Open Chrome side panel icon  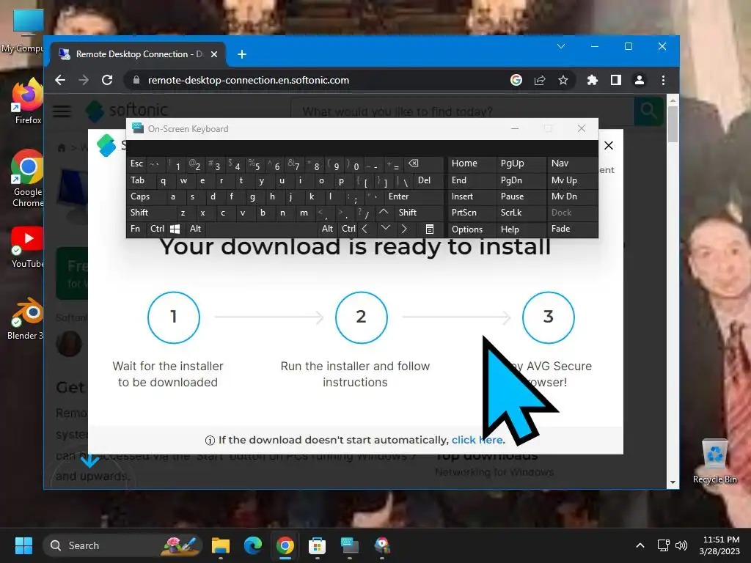[x=616, y=80]
